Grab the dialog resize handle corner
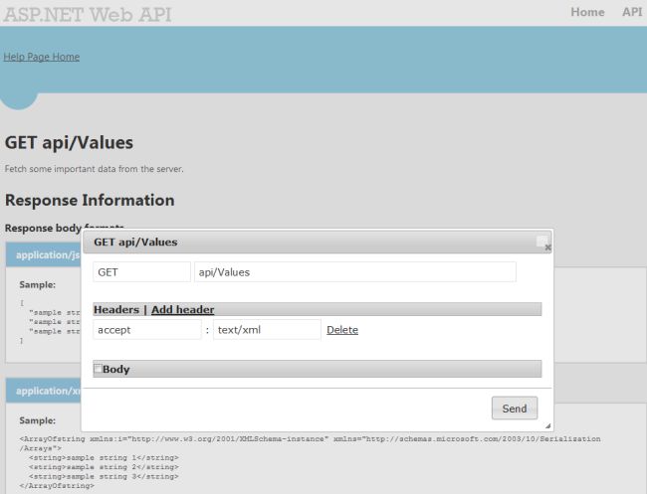 coord(547,425)
